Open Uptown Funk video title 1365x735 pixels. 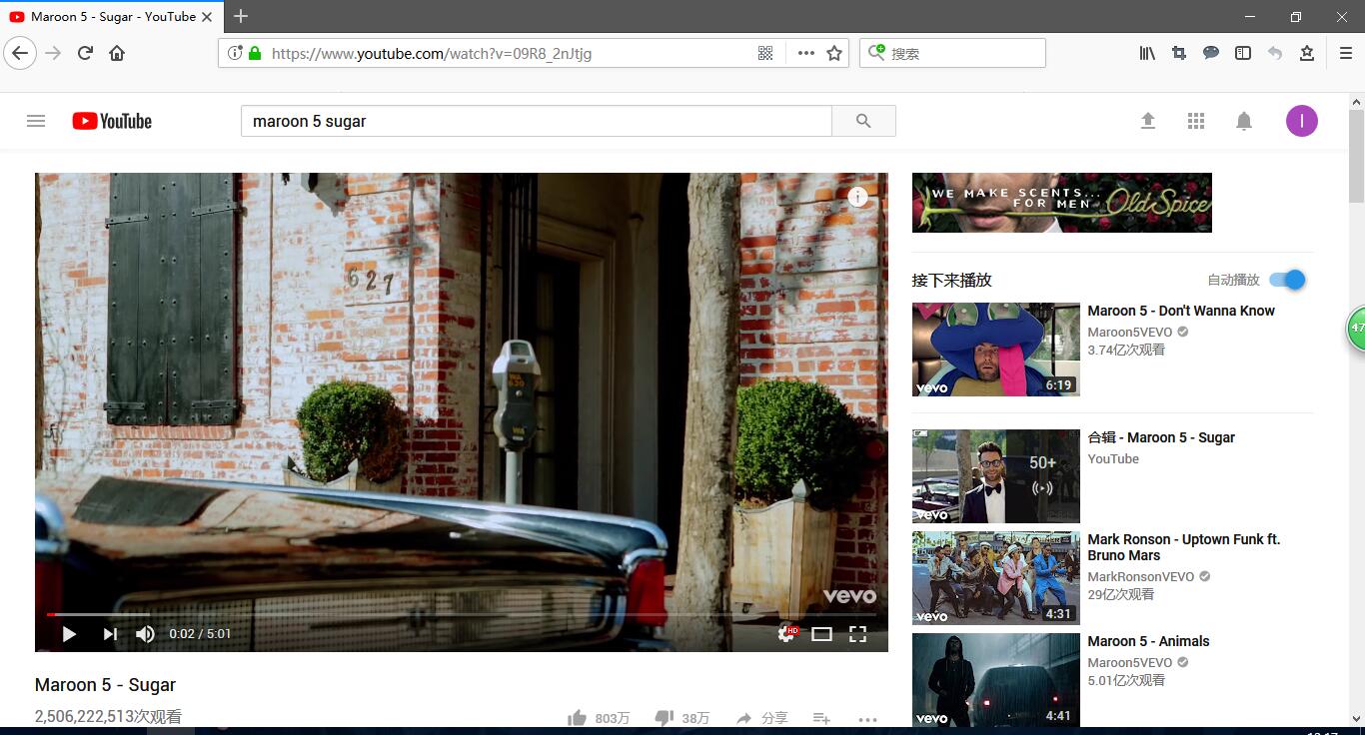click(x=1184, y=547)
